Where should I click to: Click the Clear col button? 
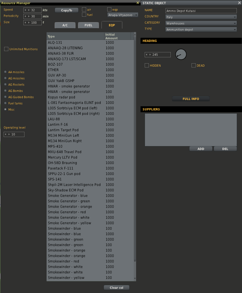pos(117,288)
